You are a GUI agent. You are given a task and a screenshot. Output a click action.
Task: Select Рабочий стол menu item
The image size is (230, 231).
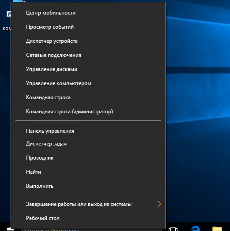tap(88, 218)
